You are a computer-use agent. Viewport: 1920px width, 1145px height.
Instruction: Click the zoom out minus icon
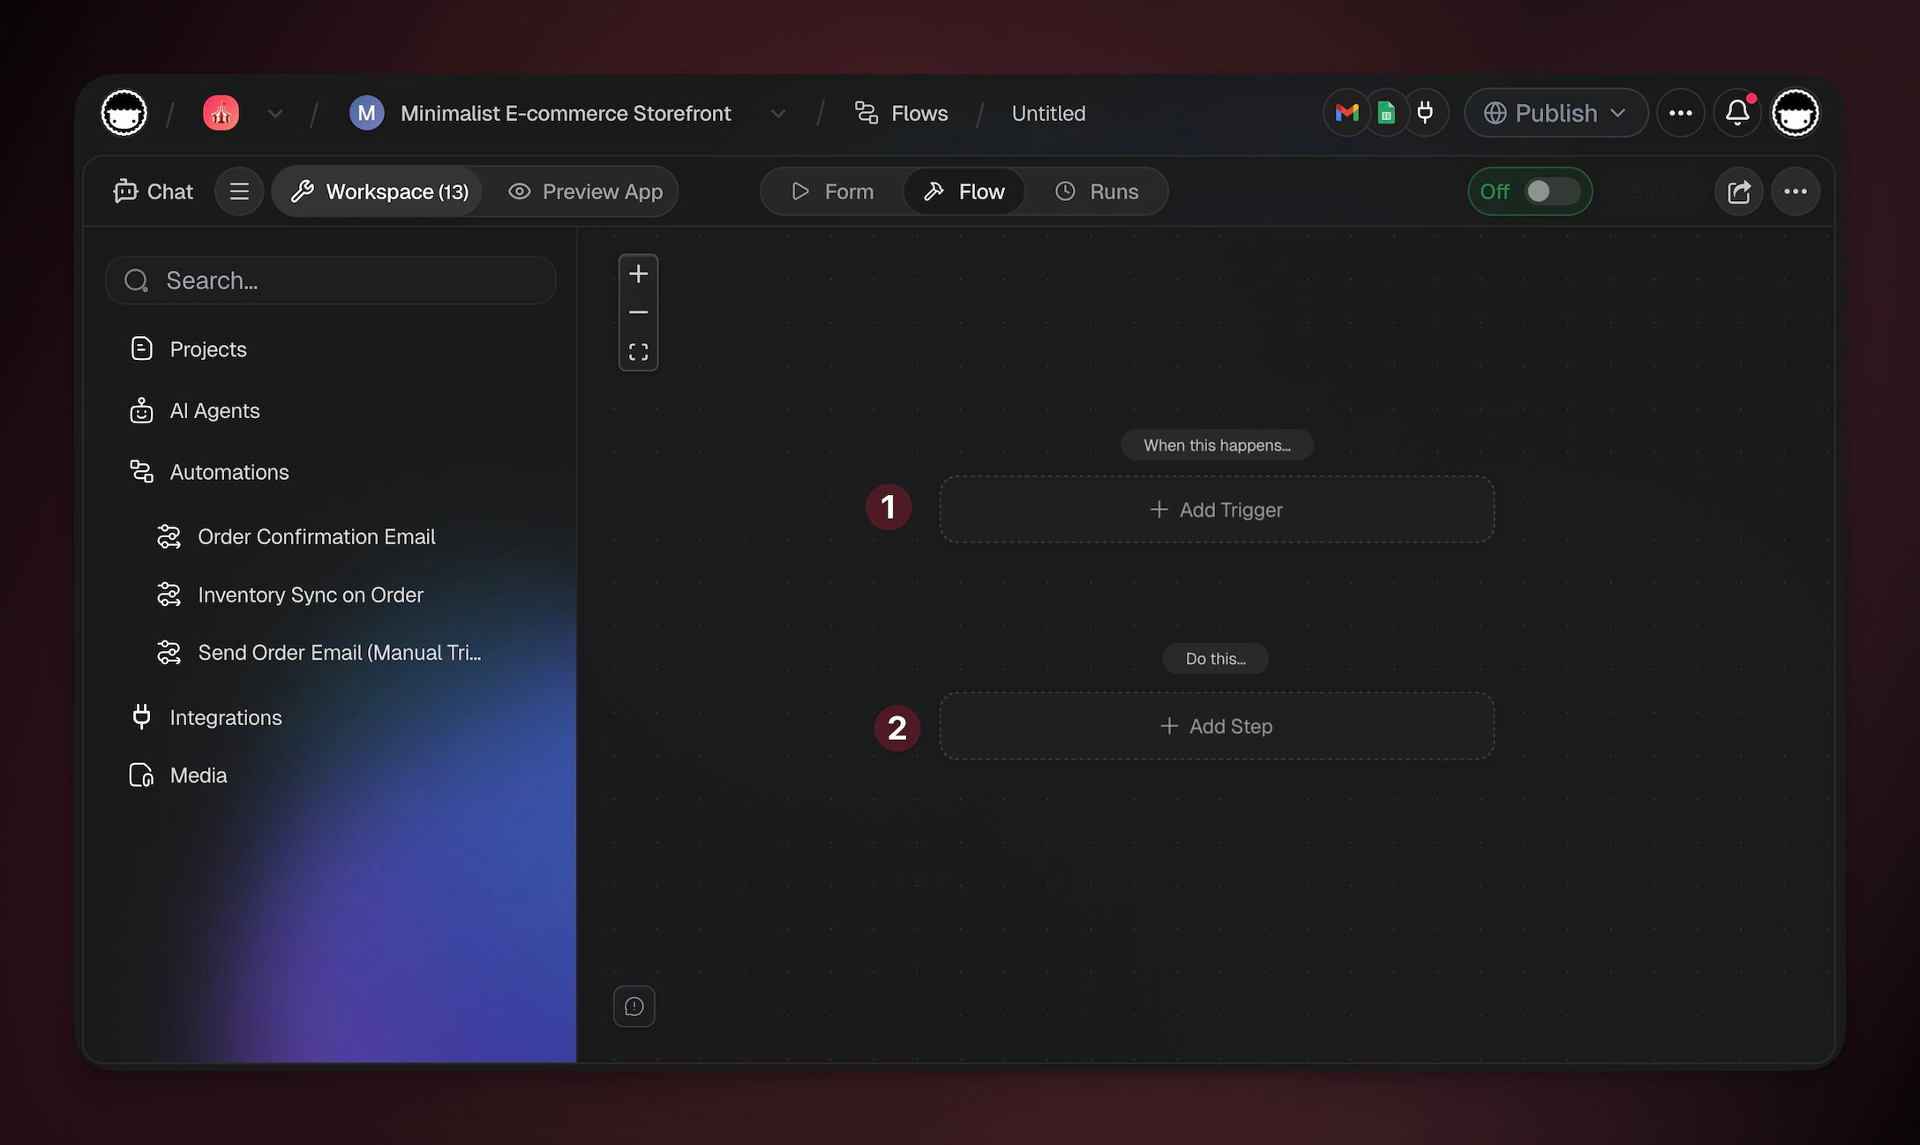click(638, 312)
